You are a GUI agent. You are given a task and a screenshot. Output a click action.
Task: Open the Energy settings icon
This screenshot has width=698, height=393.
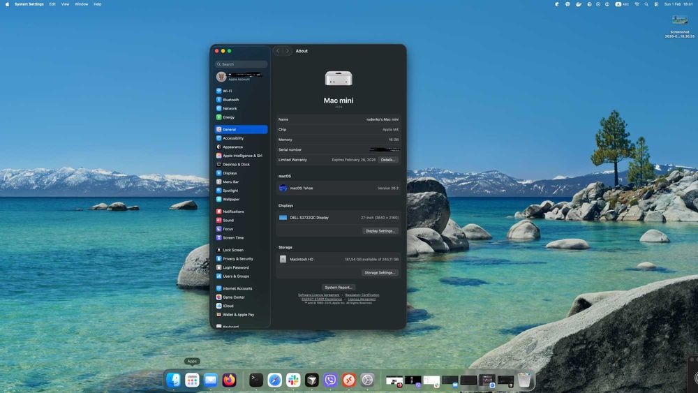point(218,117)
